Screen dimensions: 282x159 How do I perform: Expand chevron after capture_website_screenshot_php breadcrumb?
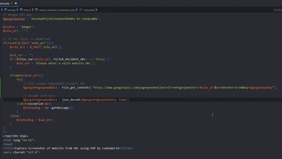pyautogui.click(x=77, y=10)
